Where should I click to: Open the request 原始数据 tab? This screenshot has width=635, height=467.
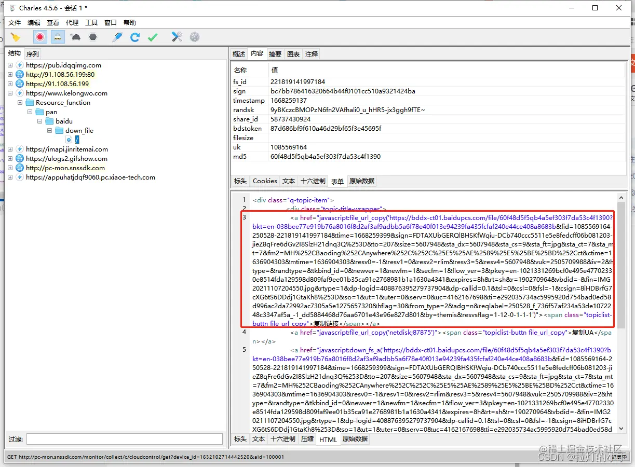click(x=361, y=181)
